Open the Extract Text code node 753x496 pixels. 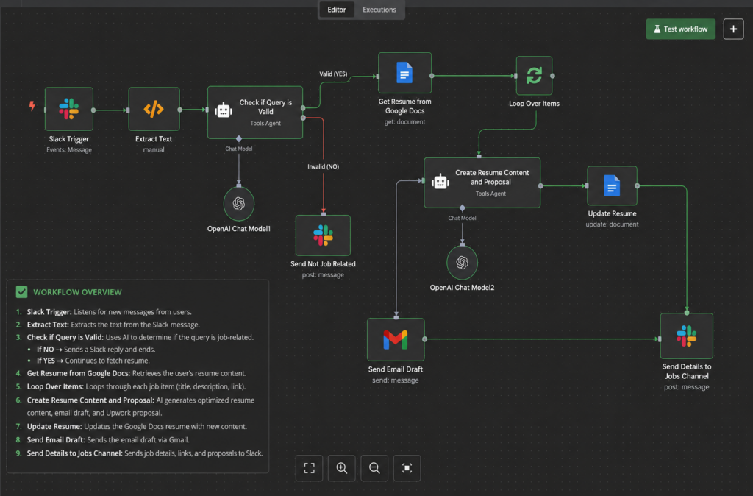154,109
